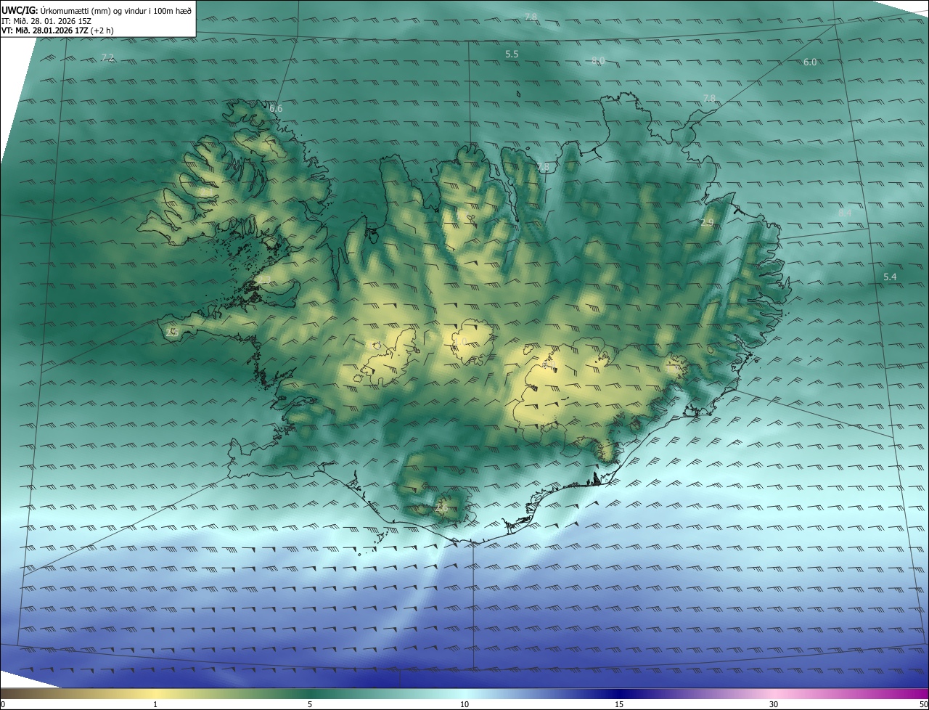The image size is (929, 710).
Task: Click the colour bar tick label "50"
Action: pyautogui.click(x=922, y=704)
